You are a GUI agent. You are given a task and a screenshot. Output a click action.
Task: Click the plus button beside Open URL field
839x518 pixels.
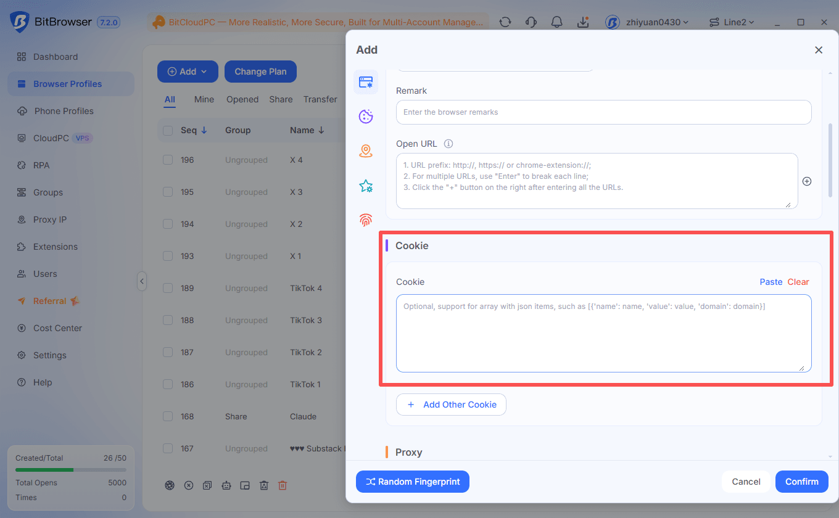coord(807,181)
